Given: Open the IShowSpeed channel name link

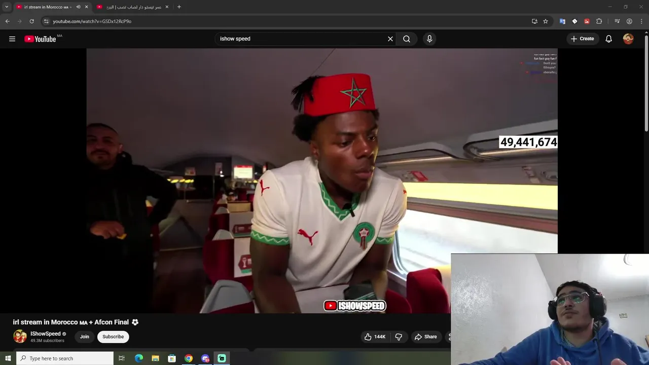Looking at the screenshot, I should [x=46, y=334].
